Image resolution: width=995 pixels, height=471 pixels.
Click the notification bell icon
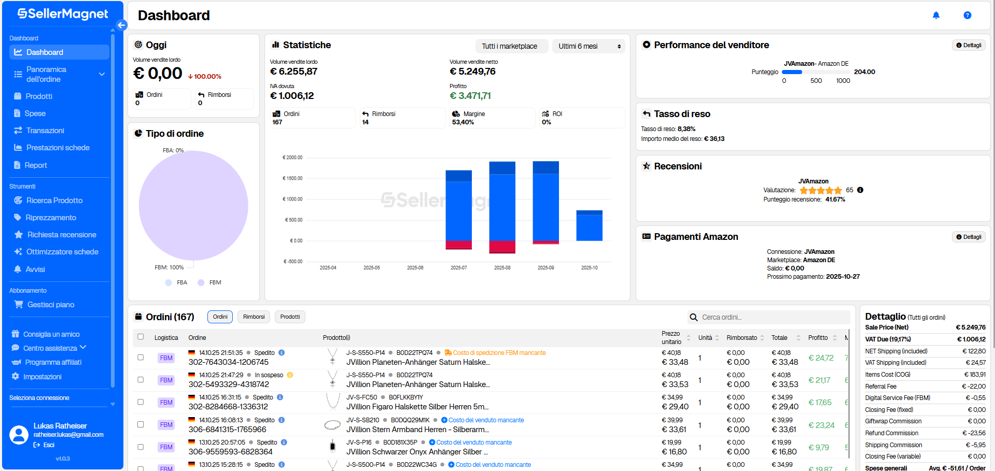pos(936,16)
